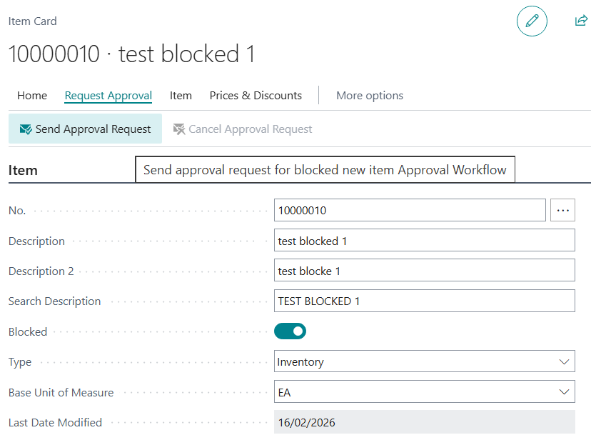The height and width of the screenshot is (445, 591).
Task: Open the Item menu tab
Action: [181, 96]
